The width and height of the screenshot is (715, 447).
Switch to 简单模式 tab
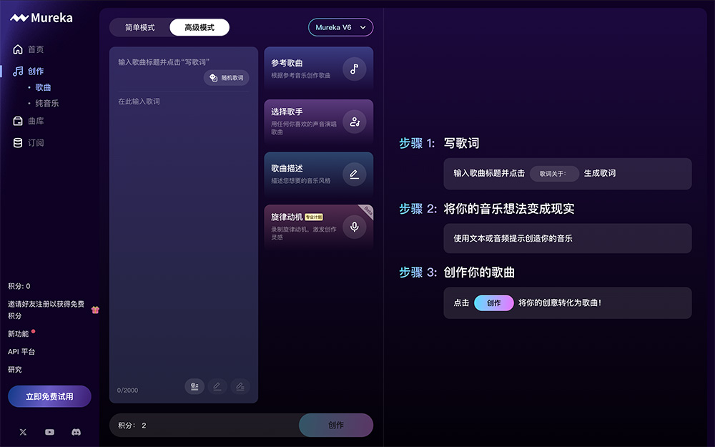(x=139, y=27)
